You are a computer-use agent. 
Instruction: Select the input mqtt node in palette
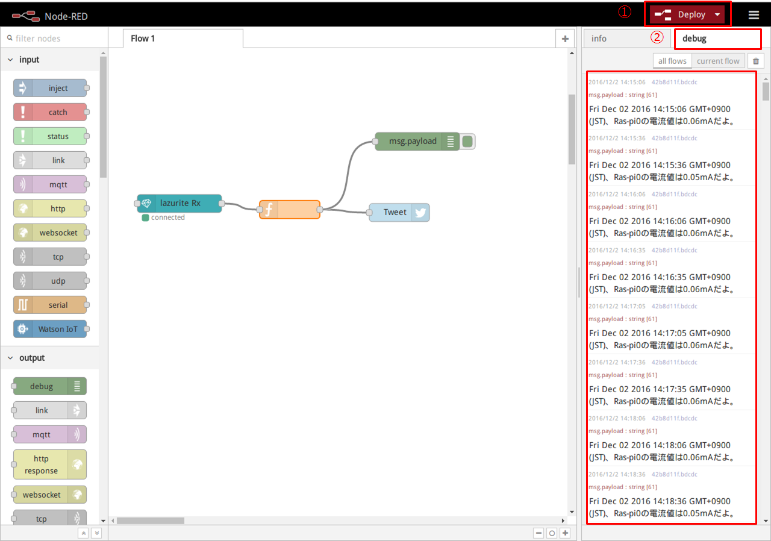coord(50,184)
